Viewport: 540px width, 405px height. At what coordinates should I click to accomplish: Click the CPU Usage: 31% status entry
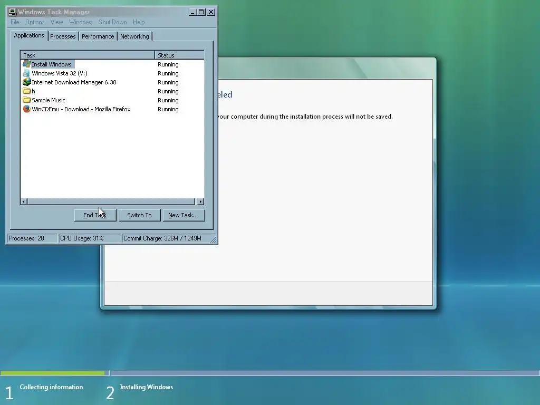tap(90, 238)
